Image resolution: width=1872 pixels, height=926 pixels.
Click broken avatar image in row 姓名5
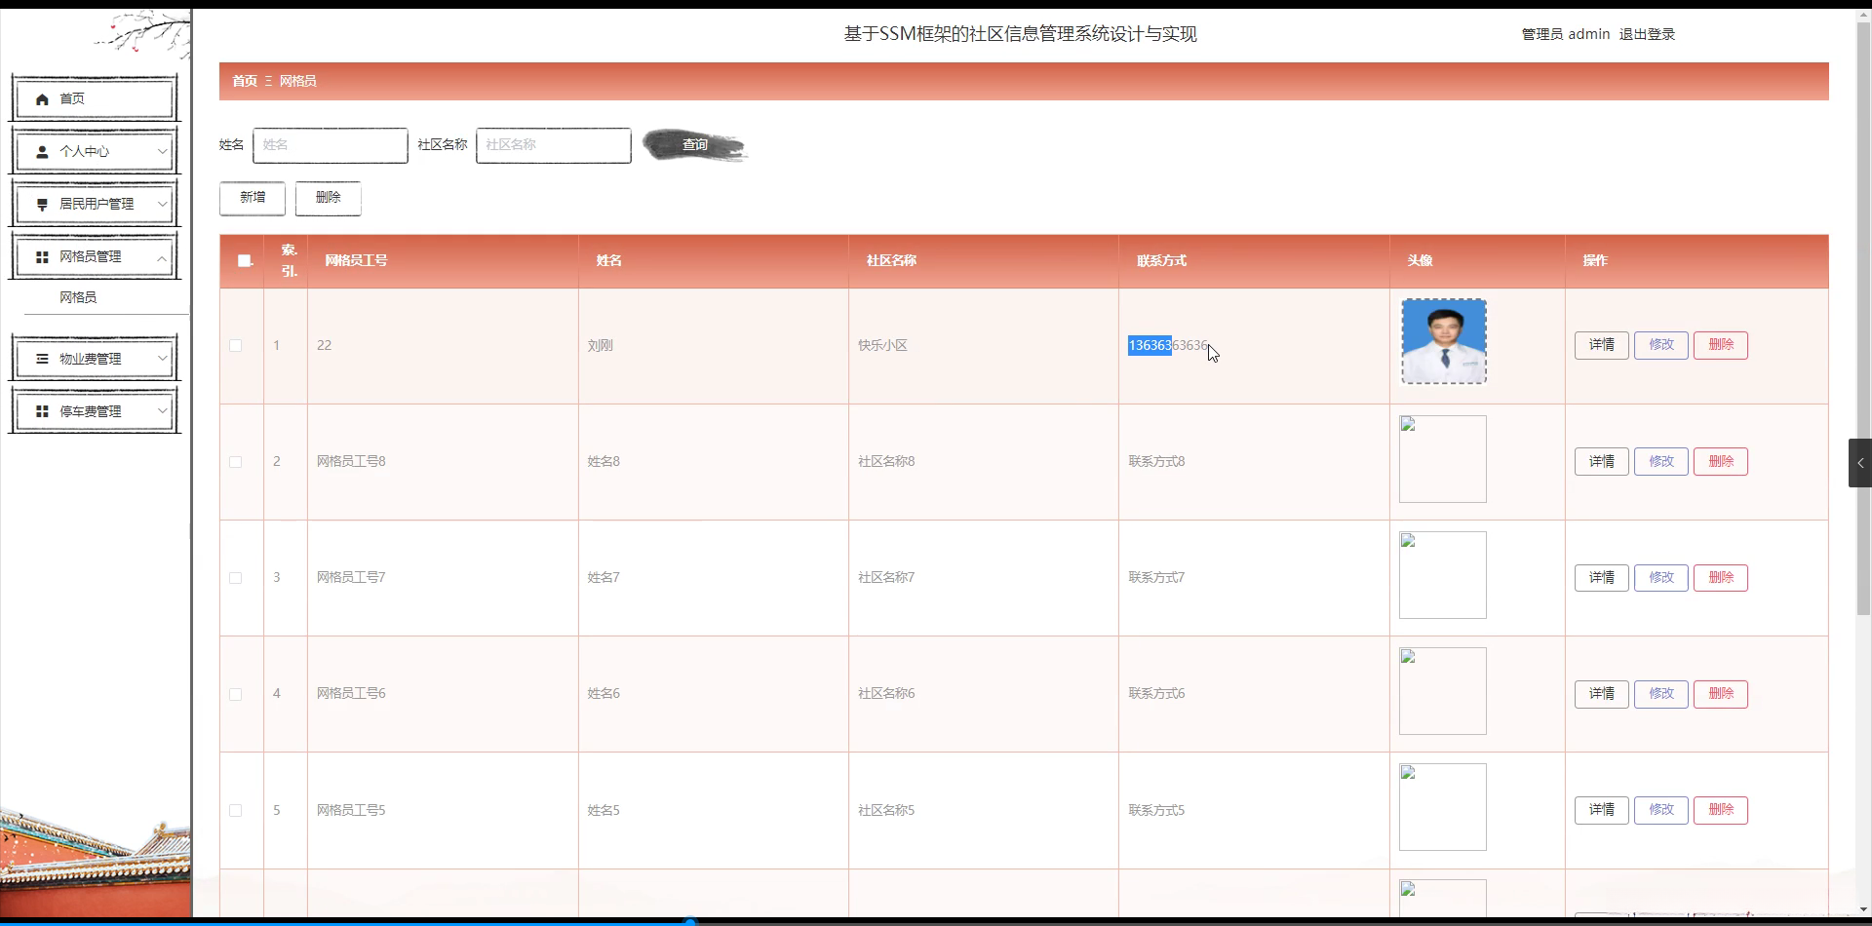pyautogui.click(x=1442, y=807)
